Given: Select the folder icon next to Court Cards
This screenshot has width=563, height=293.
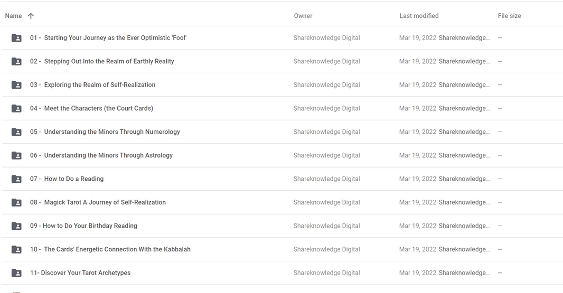Looking at the screenshot, I should point(16,109).
